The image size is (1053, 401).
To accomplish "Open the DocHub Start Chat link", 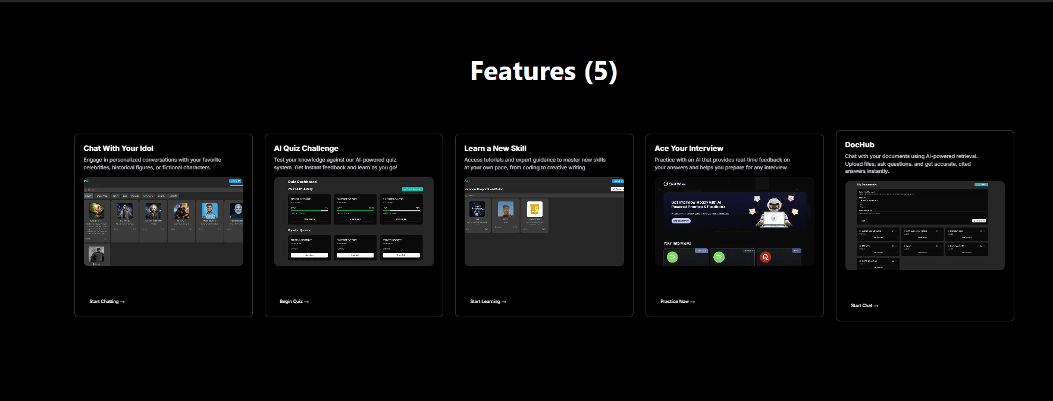I will pyautogui.click(x=864, y=306).
